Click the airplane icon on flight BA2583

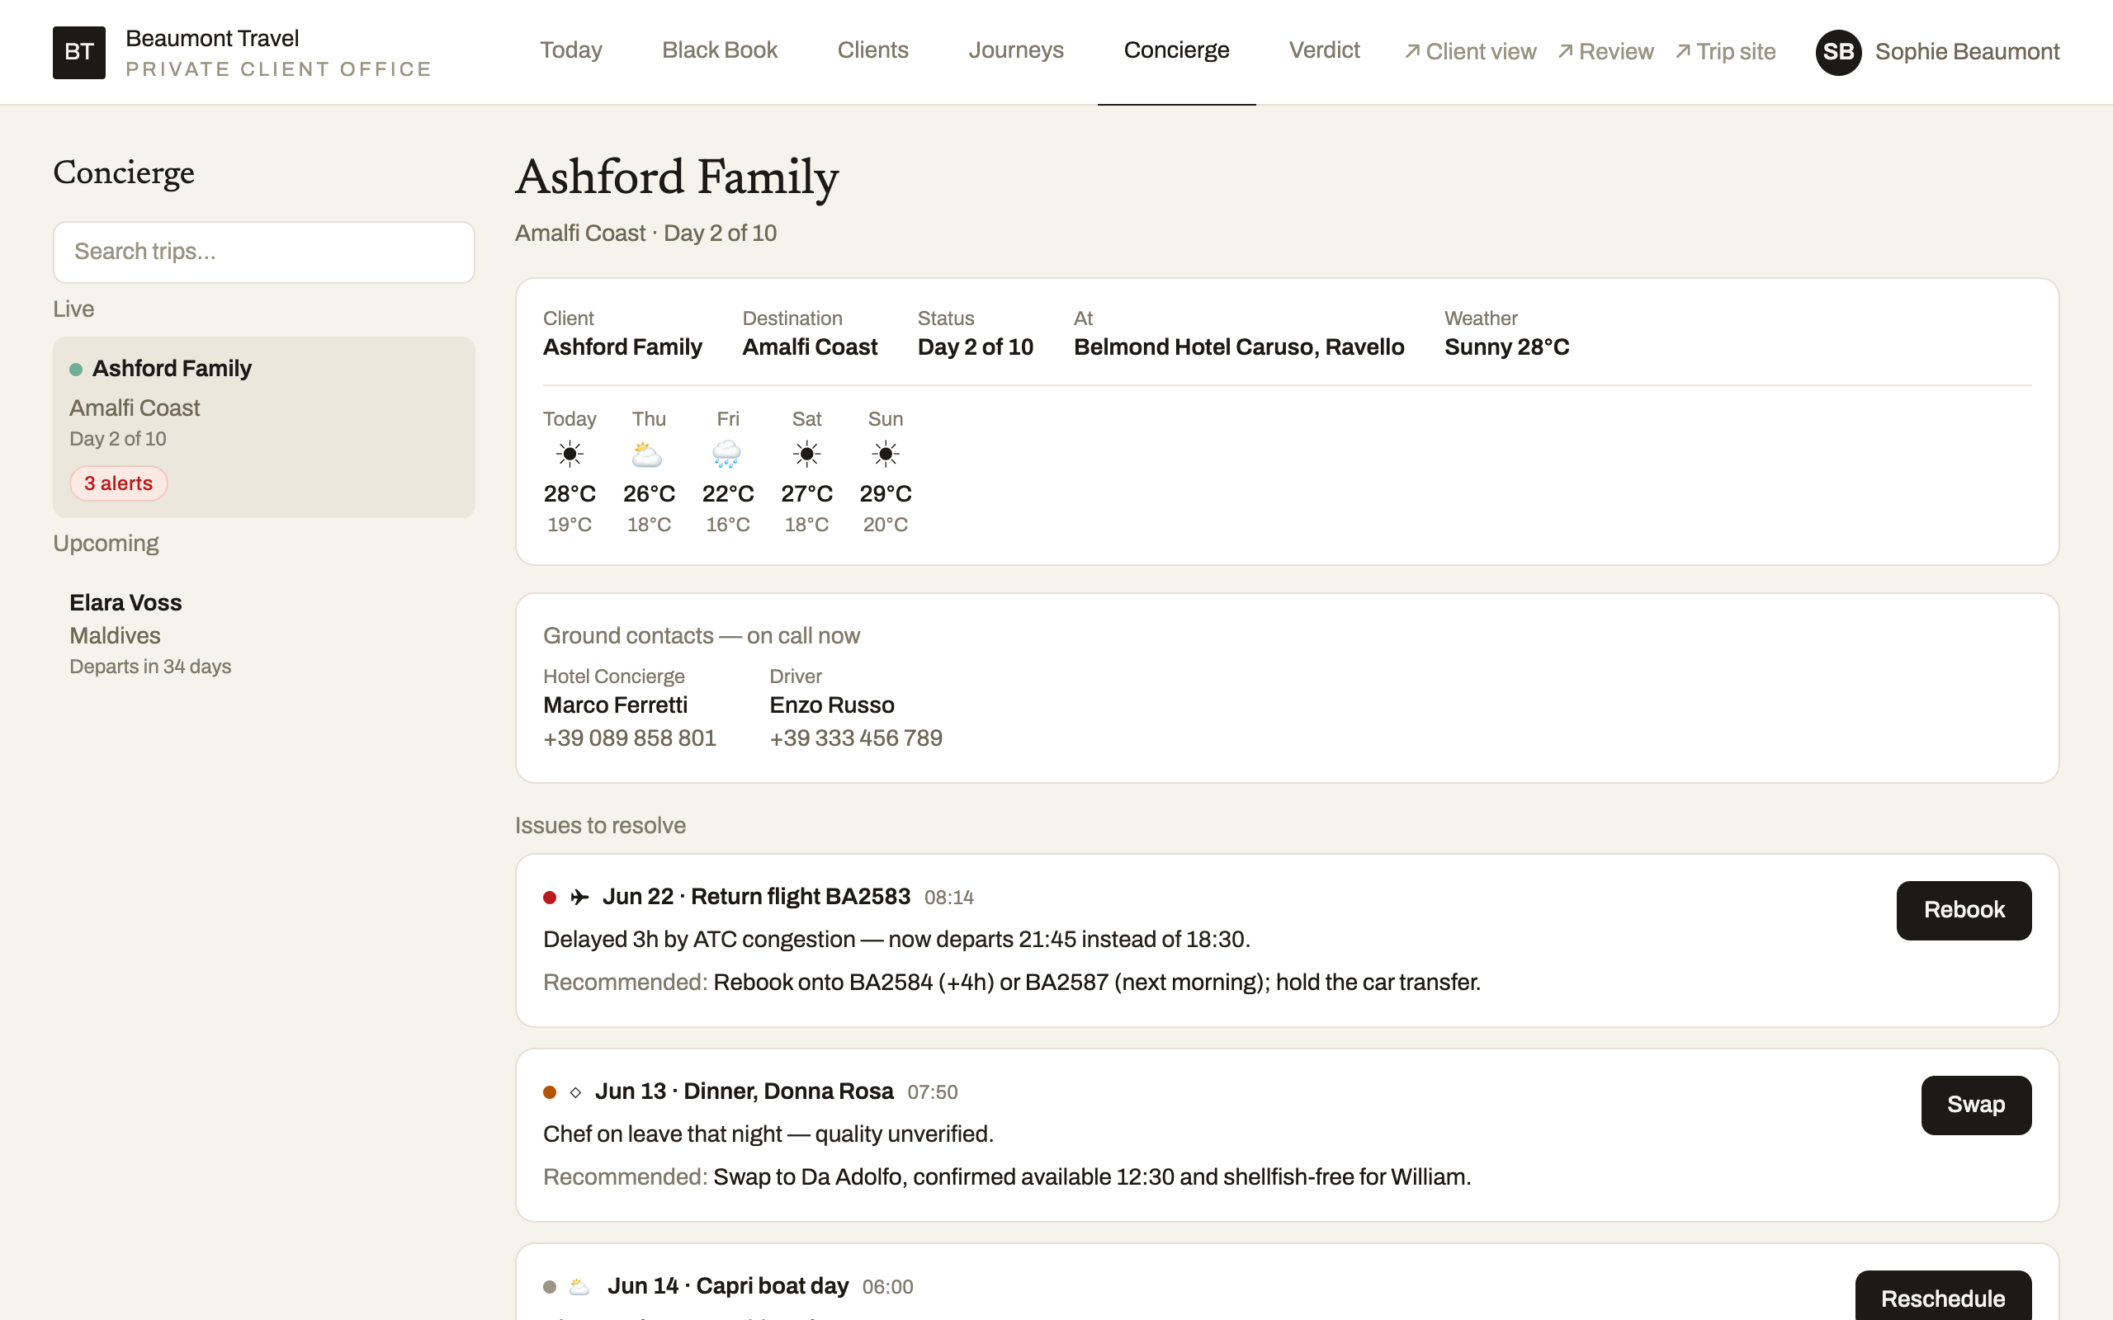click(x=579, y=897)
